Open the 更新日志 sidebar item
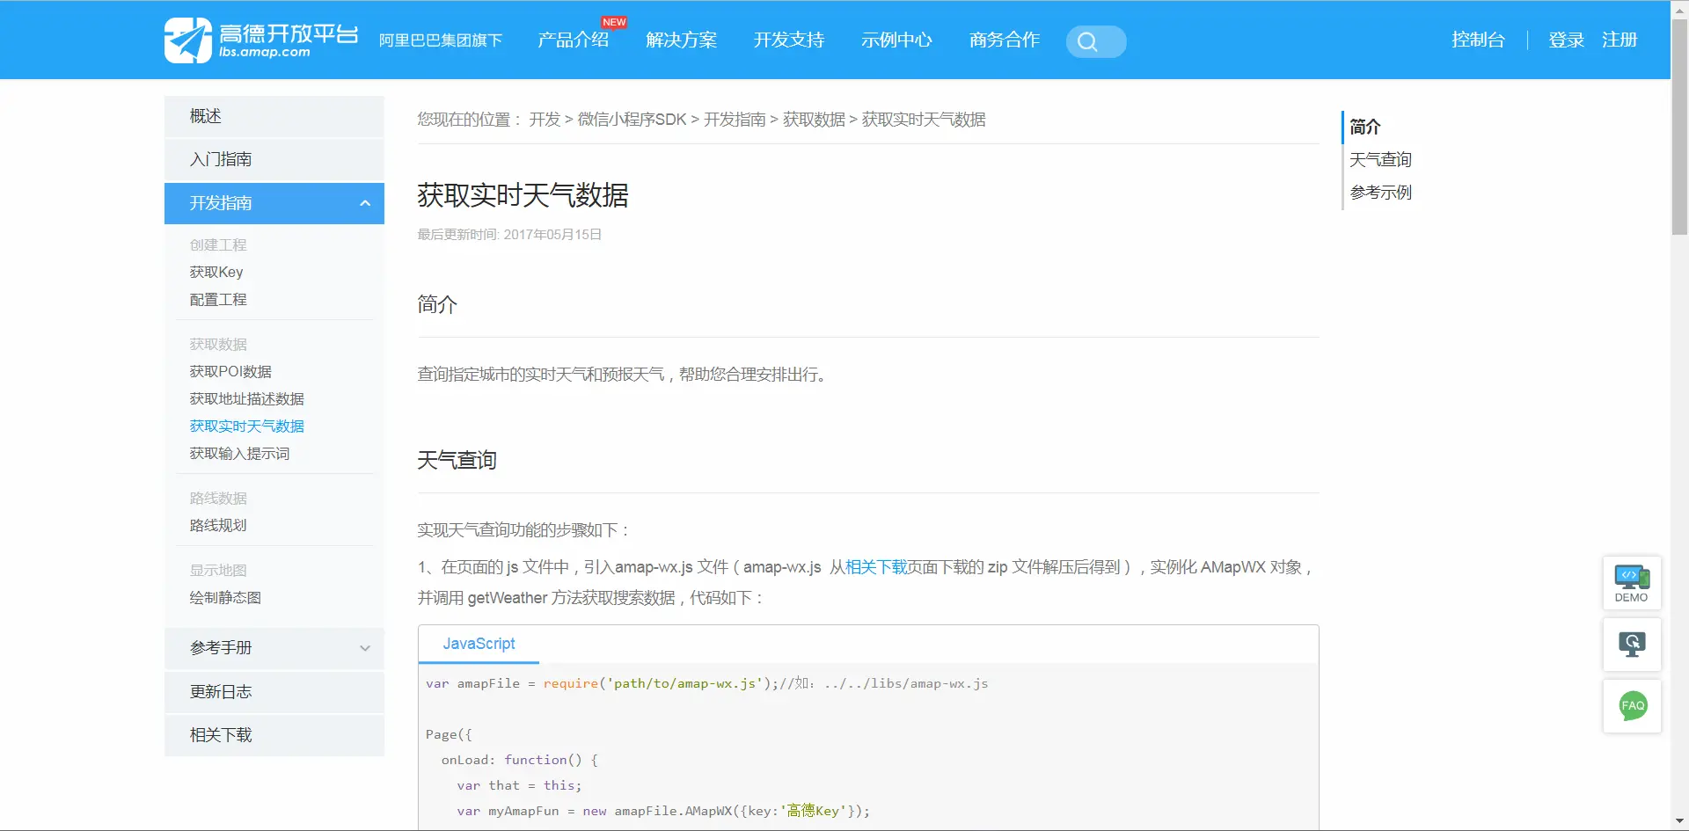 click(x=274, y=692)
